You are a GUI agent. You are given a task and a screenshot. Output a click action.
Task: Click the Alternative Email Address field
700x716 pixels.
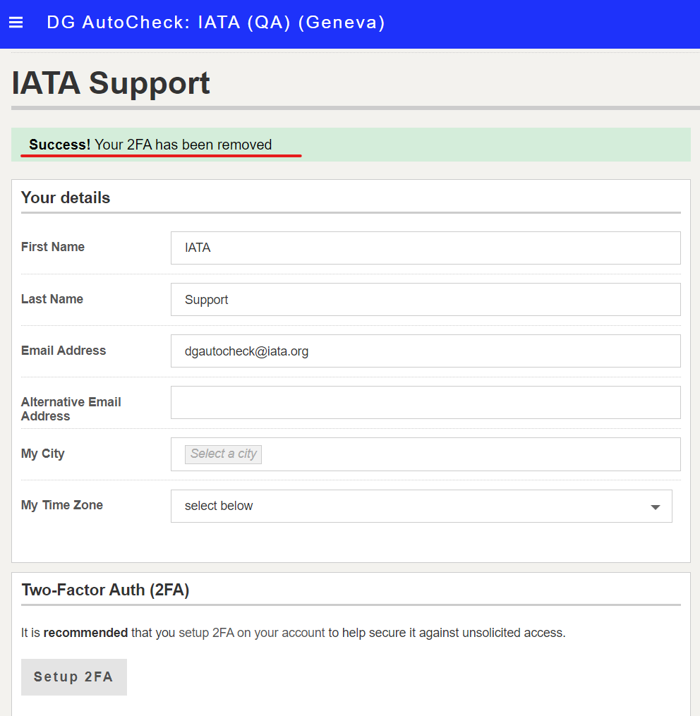(x=426, y=402)
